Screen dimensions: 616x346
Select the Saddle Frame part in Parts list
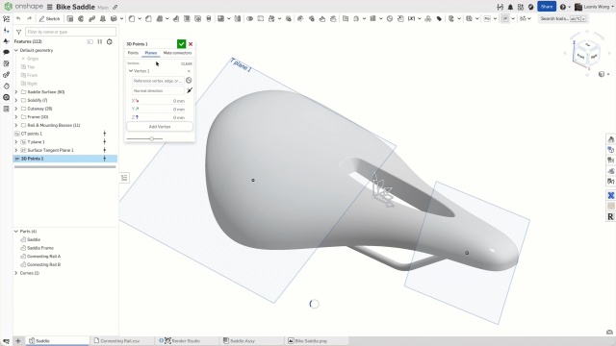(x=40, y=248)
